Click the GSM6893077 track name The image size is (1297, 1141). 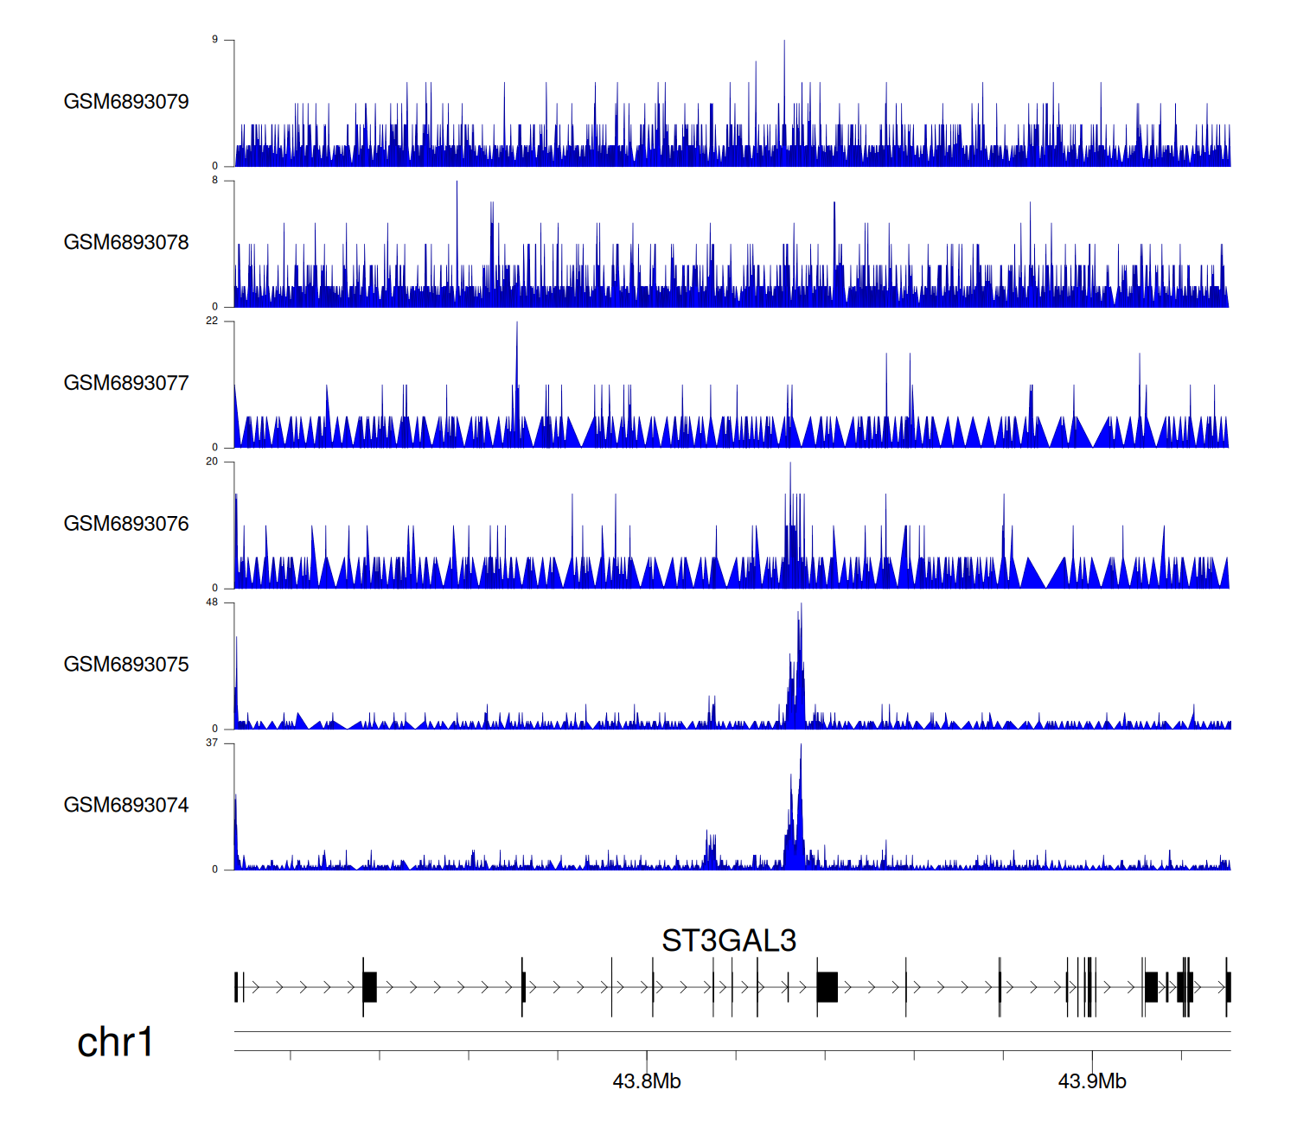[x=126, y=383]
